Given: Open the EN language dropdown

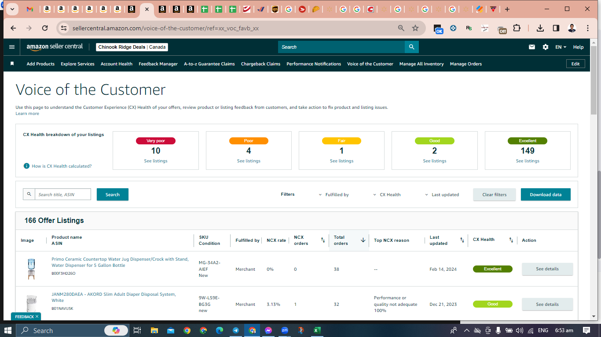Looking at the screenshot, I should (x=561, y=47).
